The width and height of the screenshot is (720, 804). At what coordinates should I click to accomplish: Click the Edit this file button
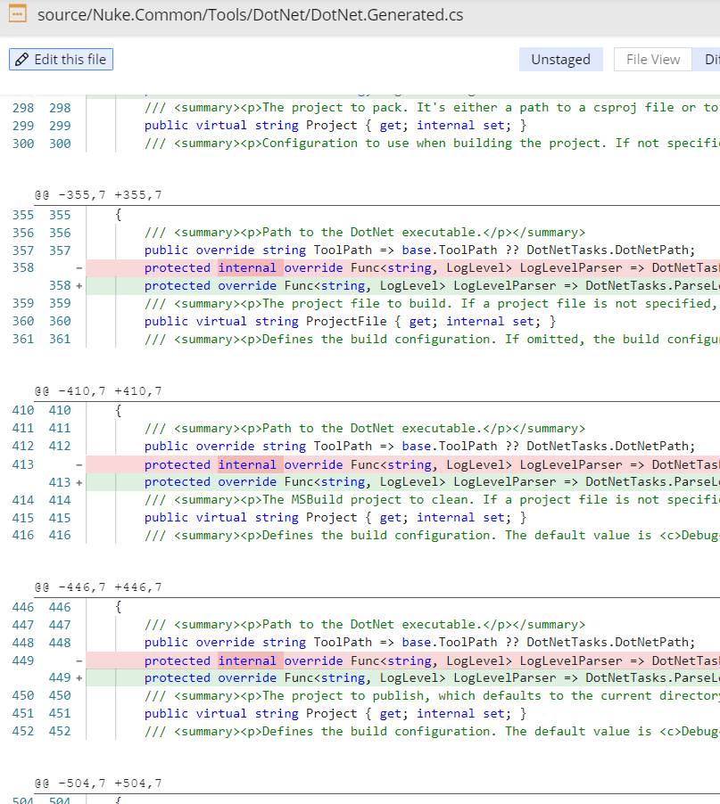click(61, 60)
